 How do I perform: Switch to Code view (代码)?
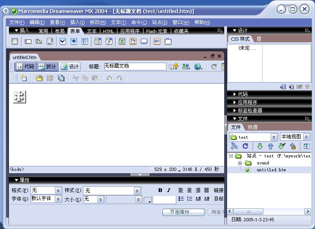pyautogui.click(x=25, y=67)
